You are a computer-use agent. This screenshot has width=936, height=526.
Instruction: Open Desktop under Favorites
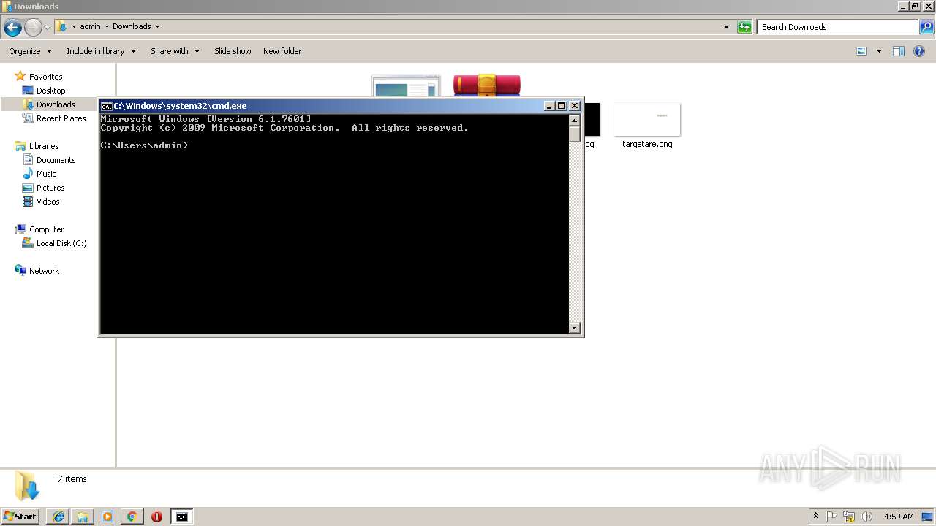point(50,91)
